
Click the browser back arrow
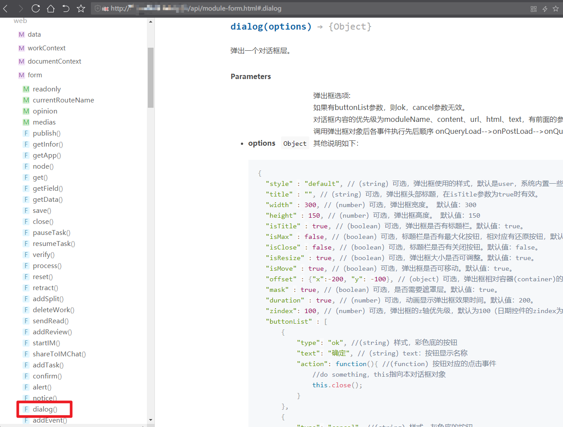pyautogui.click(x=6, y=8)
